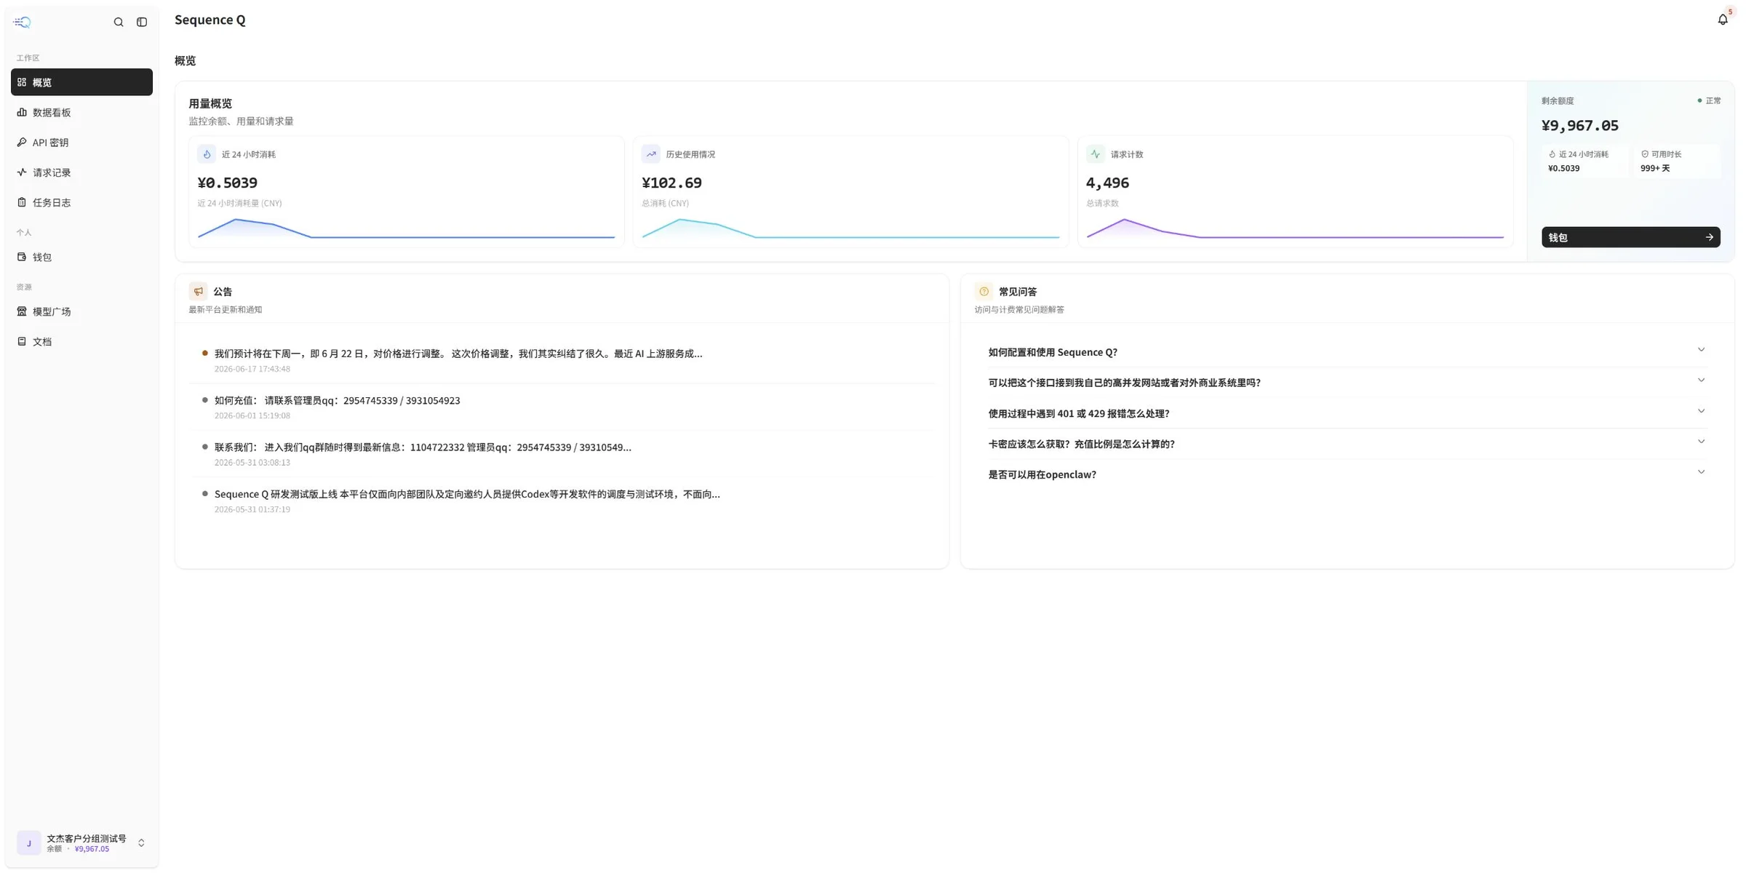Screen dimensions: 1746x873
Task: Click the 数据看板 bar chart icon
Action: (x=22, y=113)
